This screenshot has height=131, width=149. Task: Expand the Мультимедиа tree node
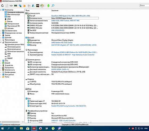1,40
